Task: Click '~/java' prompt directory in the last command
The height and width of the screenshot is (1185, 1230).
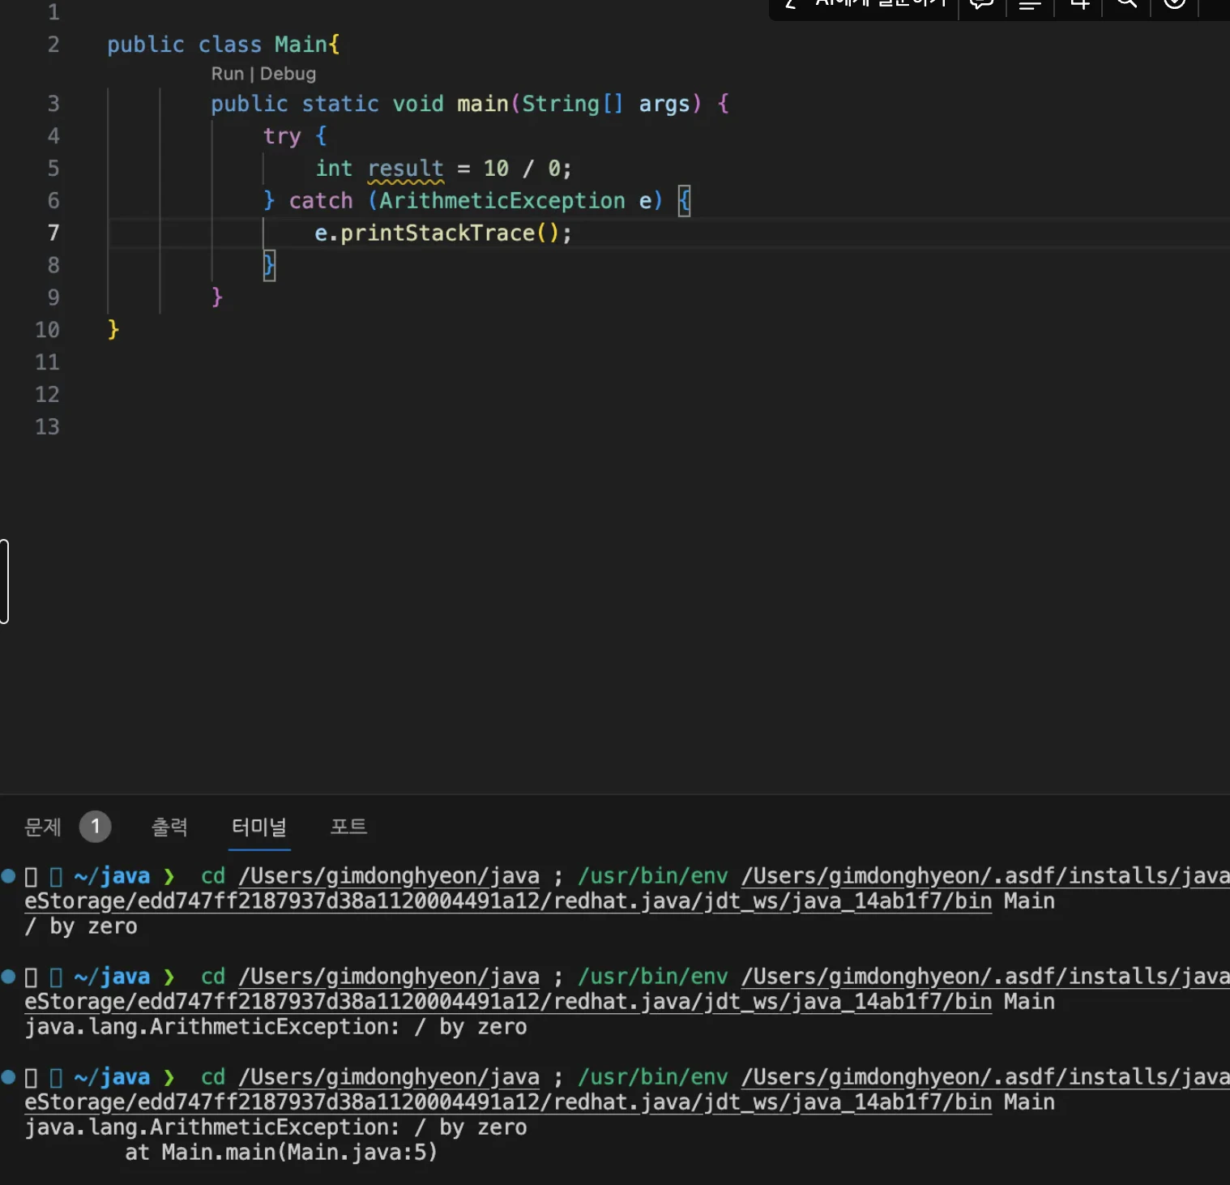Action: pos(112,1077)
